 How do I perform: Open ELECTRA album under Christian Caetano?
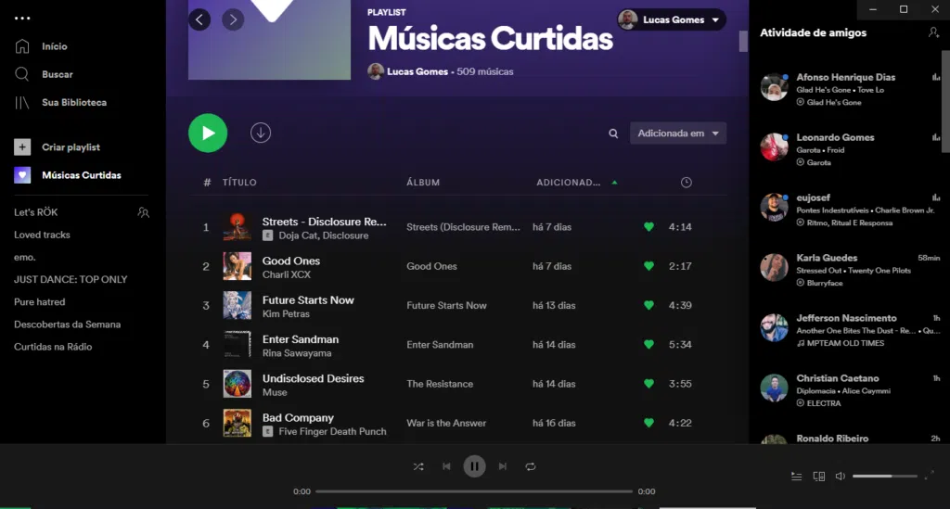pyautogui.click(x=824, y=403)
